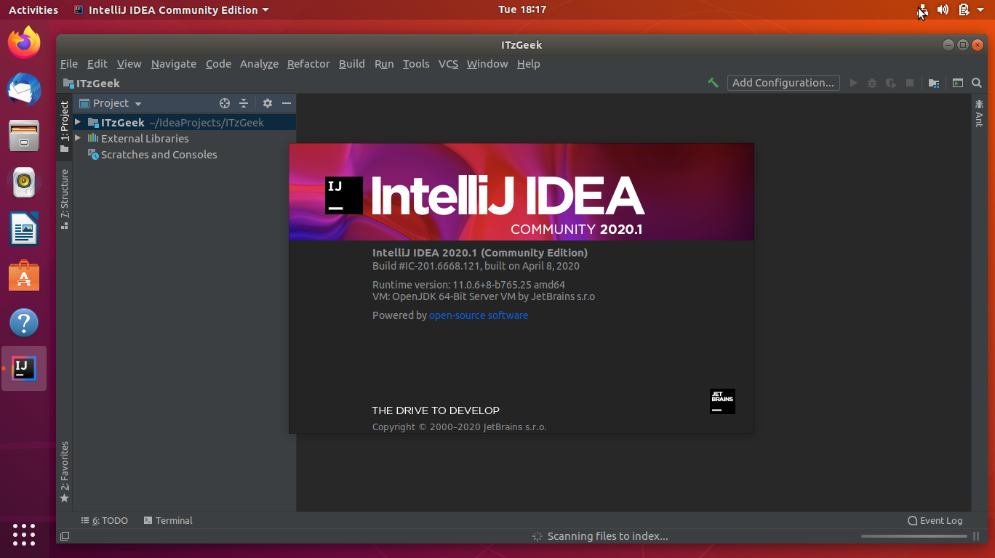
Task: Open the Event Log
Action: pos(935,520)
